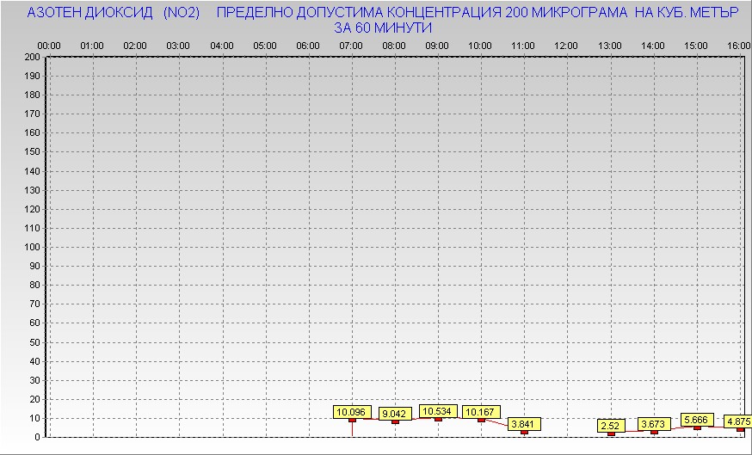Select the 5.666 value label
The image size is (752, 455).
(x=697, y=420)
